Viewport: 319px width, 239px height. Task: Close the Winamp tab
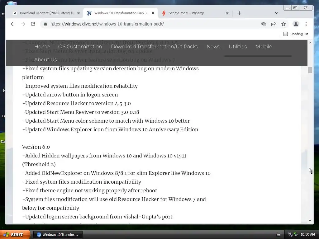[x=227, y=13]
